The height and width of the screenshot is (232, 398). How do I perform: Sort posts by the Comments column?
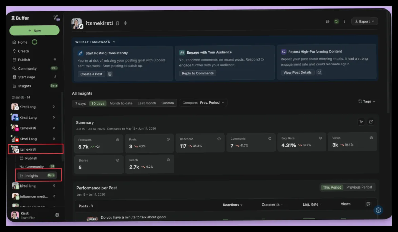click(272, 204)
